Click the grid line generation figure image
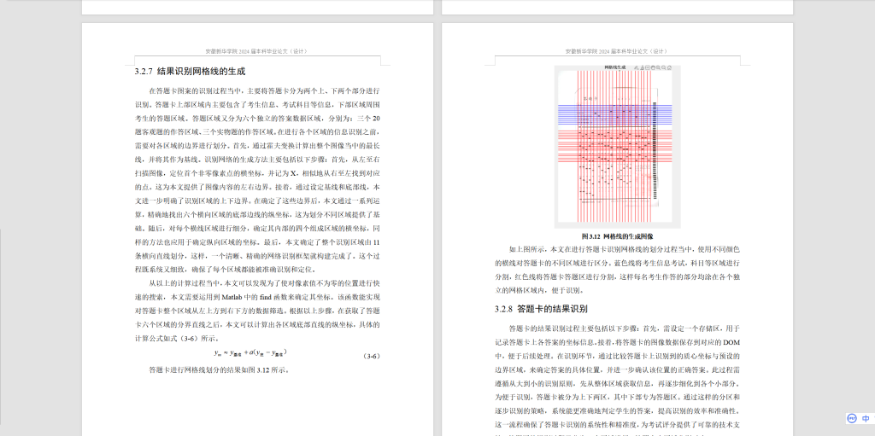Screen dimensions: 875x436 pyautogui.click(x=617, y=147)
